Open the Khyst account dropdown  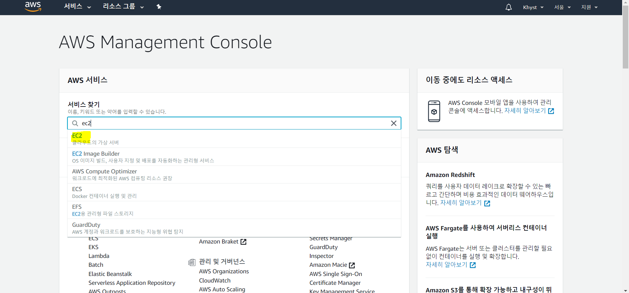(533, 7)
